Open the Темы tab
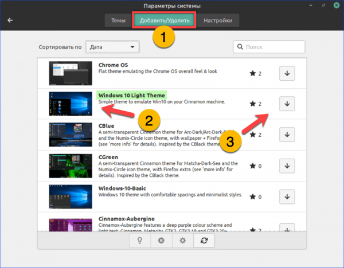Screen dimensions: 344x268 coord(118,21)
